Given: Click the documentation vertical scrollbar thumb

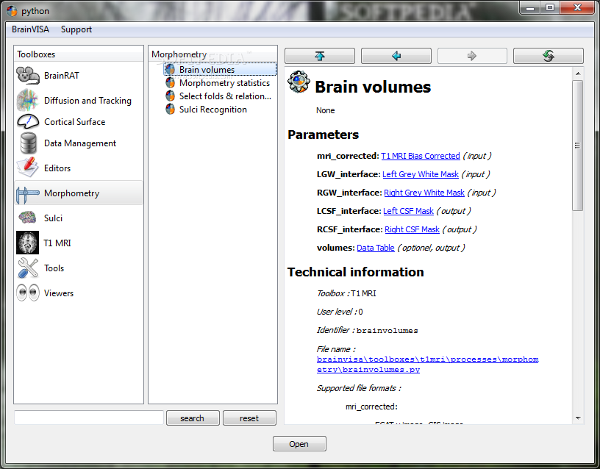Looking at the screenshot, I should pos(578,146).
